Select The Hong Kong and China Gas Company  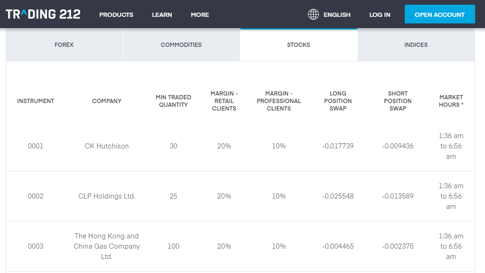click(x=107, y=246)
